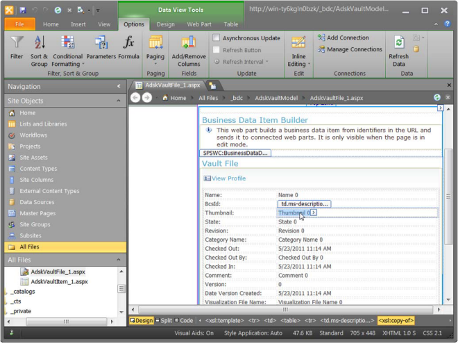
Task: Click the design view horizontal scrollbar
Action: pos(285,310)
